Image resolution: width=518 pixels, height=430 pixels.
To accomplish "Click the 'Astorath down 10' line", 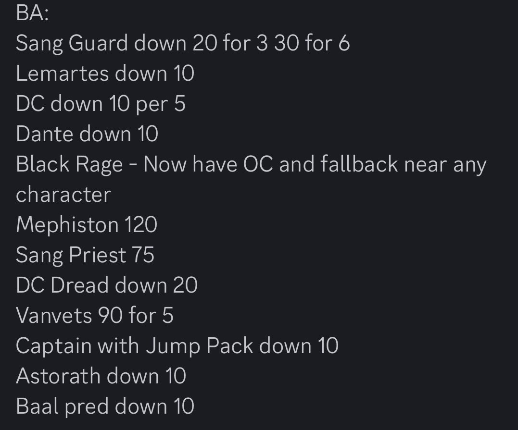I will (101, 376).
